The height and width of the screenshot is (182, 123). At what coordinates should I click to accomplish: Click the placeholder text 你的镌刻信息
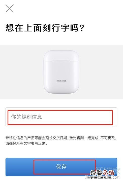point(26,117)
